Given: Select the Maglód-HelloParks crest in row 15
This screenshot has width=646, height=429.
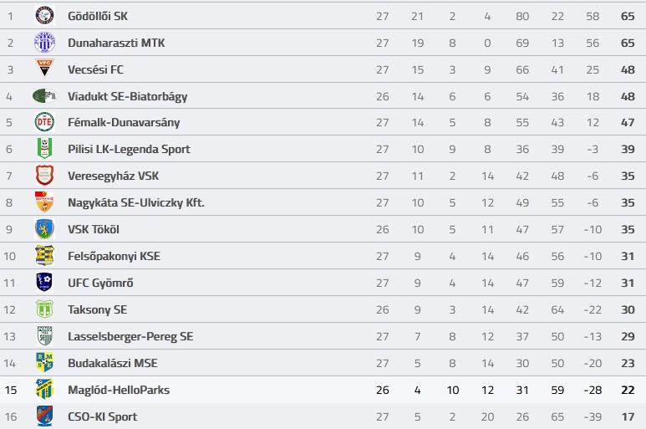Looking at the screenshot, I should [44, 390].
